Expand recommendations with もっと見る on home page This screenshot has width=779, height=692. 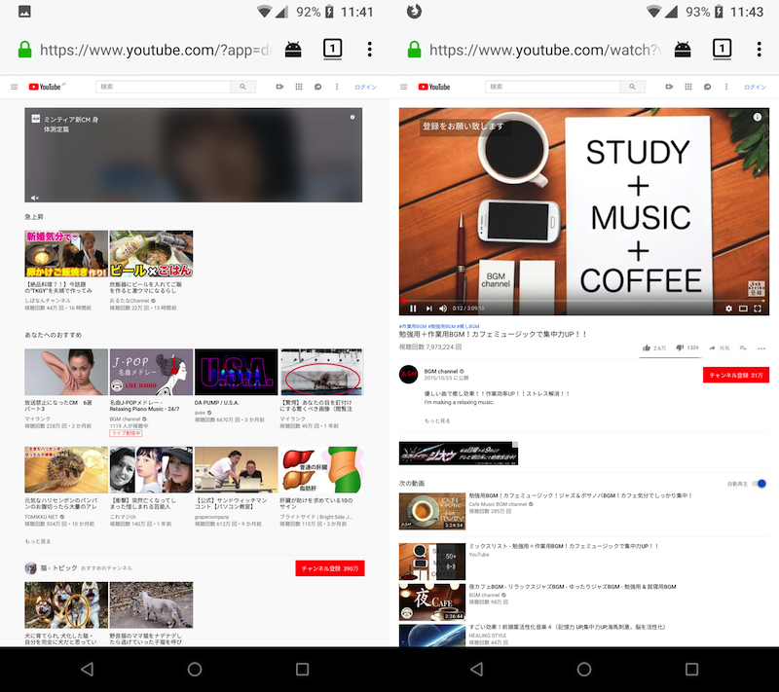click(x=38, y=541)
